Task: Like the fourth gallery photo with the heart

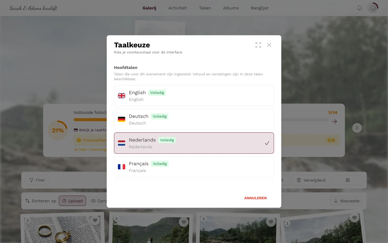Action: (354, 218)
